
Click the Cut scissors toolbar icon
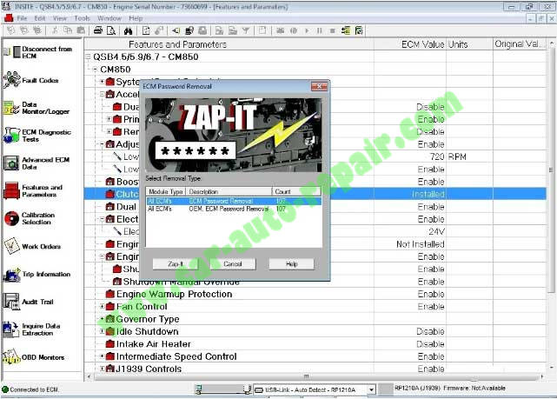[55, 31]
